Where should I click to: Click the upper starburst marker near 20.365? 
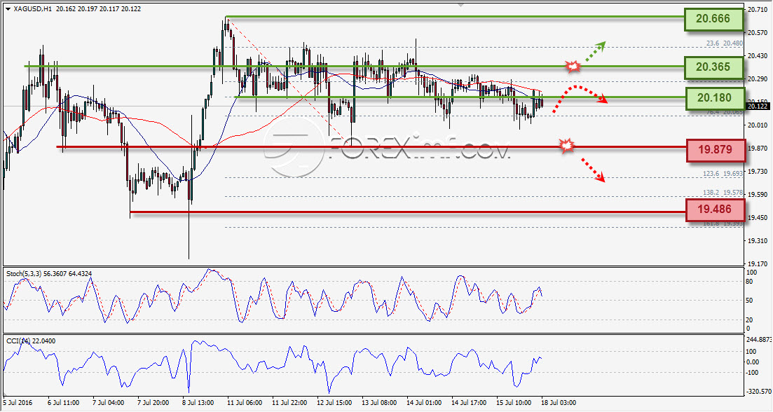[573, 67]
